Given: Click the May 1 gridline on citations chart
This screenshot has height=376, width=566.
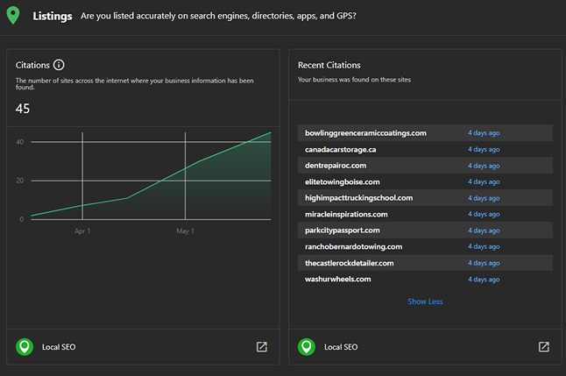Looking at the screenshot, I should [x=185, y=175].
